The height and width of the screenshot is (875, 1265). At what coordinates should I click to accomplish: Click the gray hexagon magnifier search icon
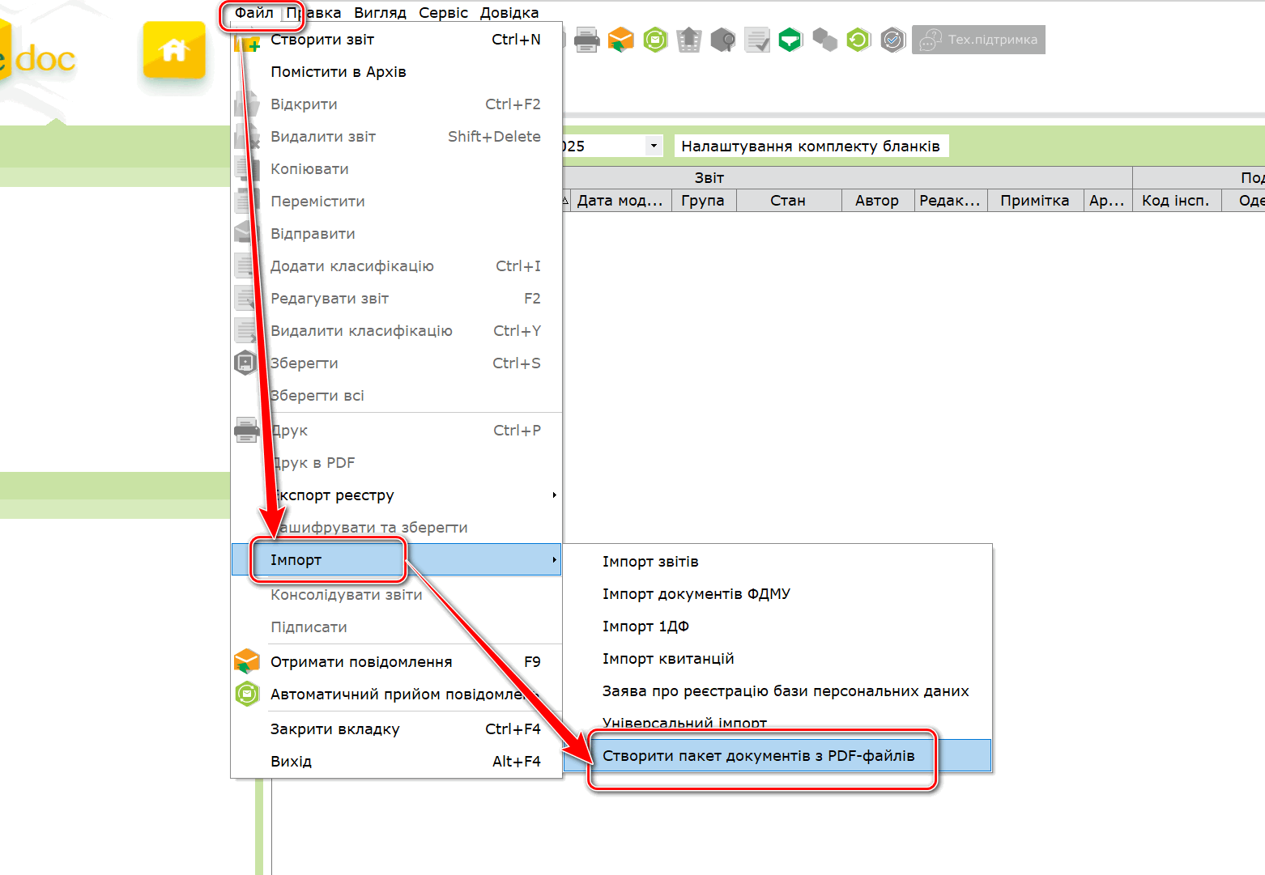tap(723, 40)
